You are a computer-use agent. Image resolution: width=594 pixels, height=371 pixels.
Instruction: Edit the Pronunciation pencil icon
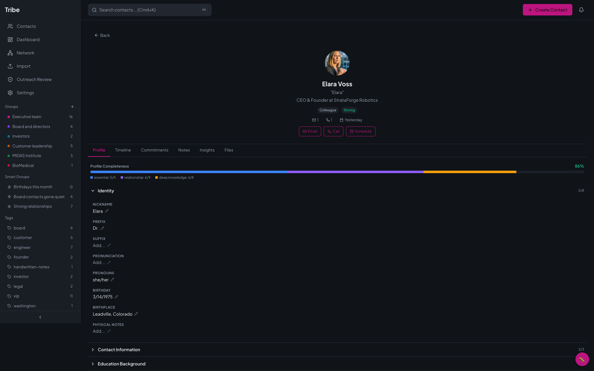pos(109,262)
